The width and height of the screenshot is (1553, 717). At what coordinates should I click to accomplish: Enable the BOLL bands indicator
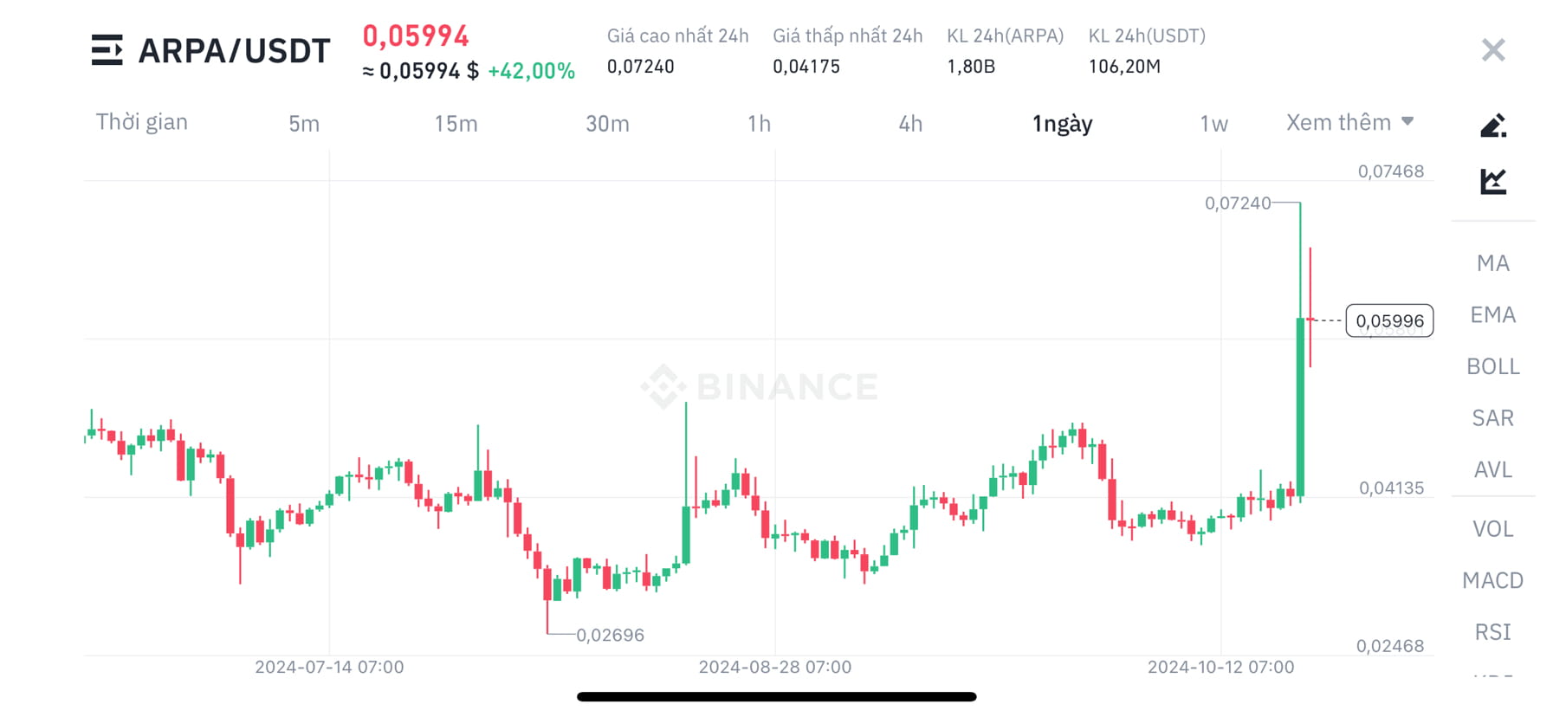point(1492,366)
